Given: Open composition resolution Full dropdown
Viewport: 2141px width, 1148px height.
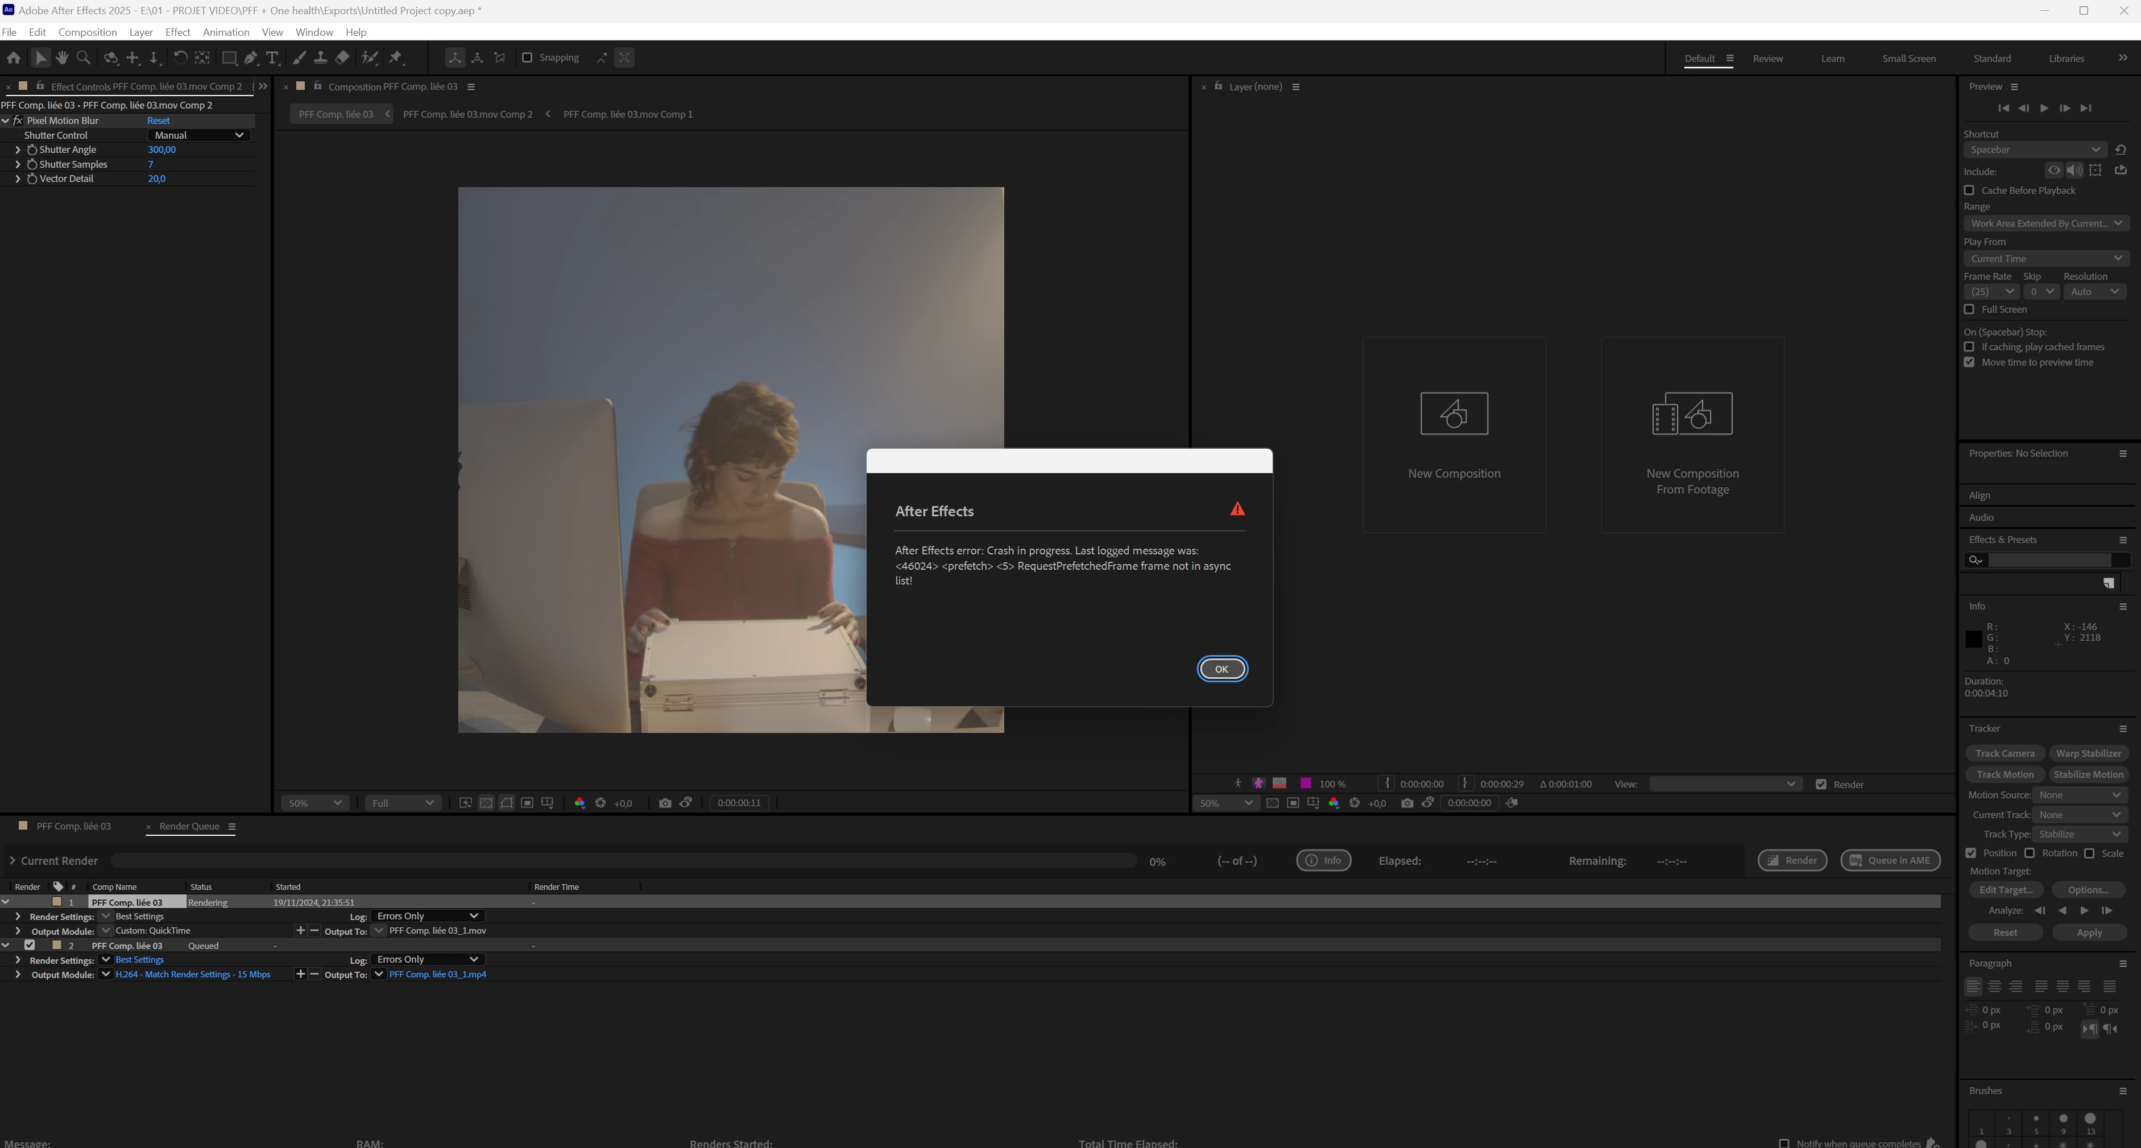Looking at the screenshot, I should click(x=402, y=803).
